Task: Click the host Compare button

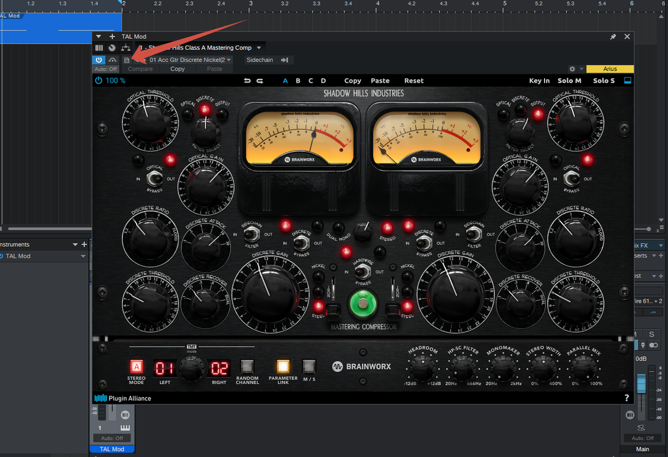Action: pyautogui.click(x=140, y=69)
